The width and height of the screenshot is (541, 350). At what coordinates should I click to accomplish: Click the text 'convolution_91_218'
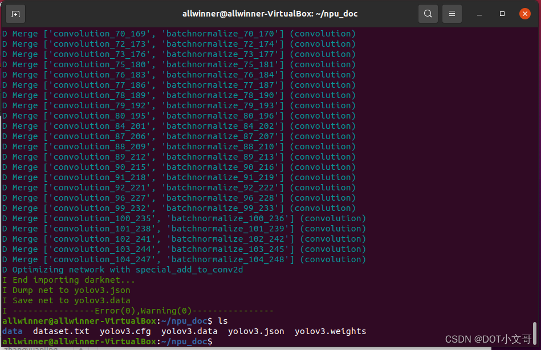[x=99, y=177]
